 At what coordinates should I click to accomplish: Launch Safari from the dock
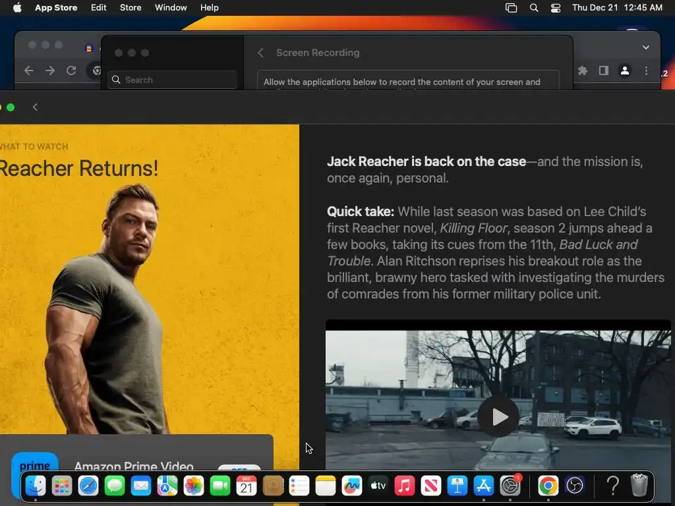coord(88,486)
